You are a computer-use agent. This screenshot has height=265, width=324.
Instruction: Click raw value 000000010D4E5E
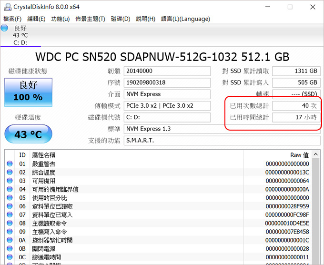(x=287, y=223)
